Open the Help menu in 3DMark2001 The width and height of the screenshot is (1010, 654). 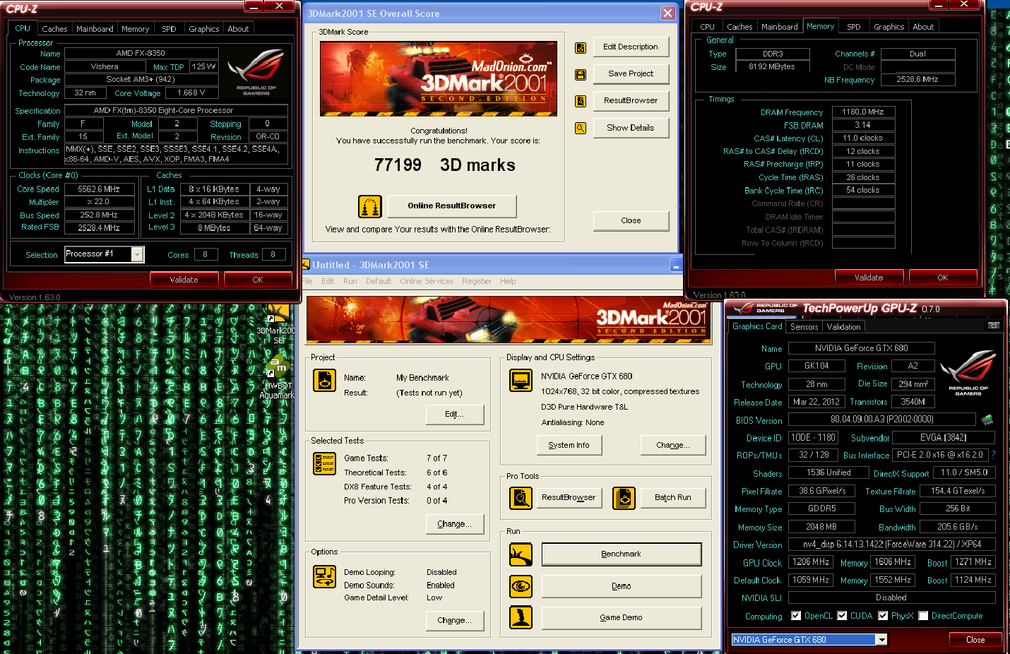click(508, 281)
